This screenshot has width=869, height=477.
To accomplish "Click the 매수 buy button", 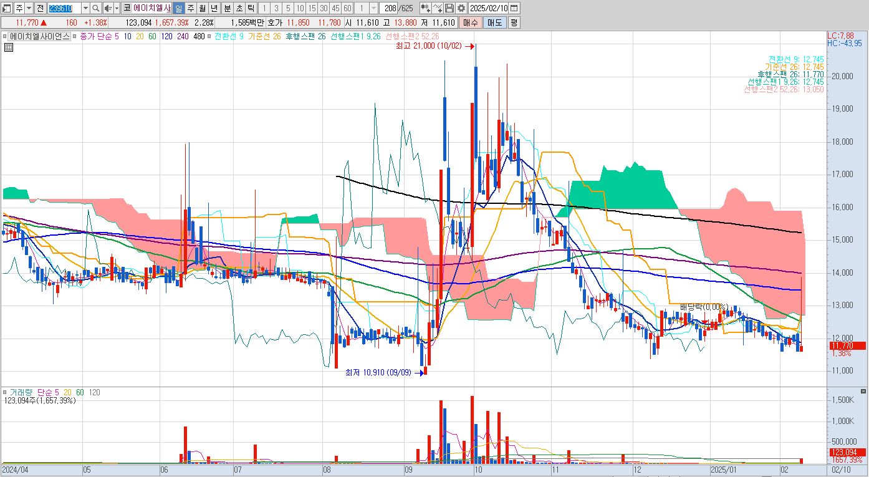I will coord(471,22).
